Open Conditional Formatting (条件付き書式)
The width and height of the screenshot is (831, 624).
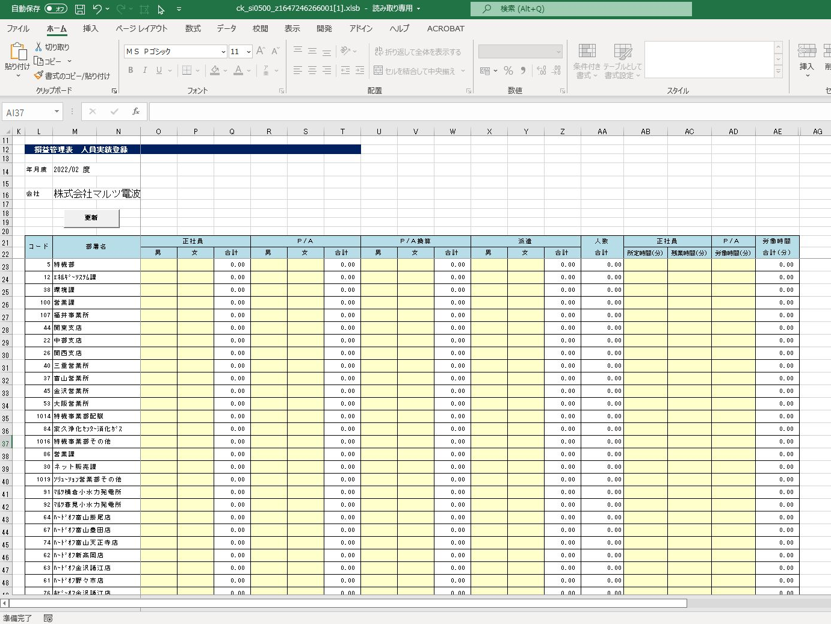(587, 61)
